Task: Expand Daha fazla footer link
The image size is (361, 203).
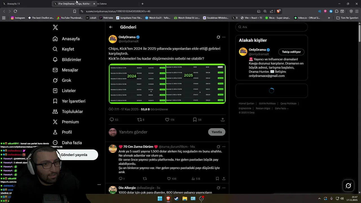Action: 282,108
